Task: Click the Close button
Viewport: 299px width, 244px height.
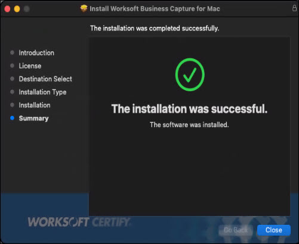Action: (274, 230)
